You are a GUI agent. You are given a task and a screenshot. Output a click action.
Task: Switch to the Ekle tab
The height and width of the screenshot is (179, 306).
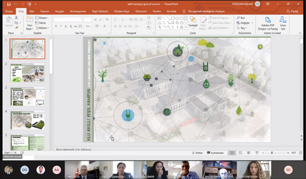[32, 11]
